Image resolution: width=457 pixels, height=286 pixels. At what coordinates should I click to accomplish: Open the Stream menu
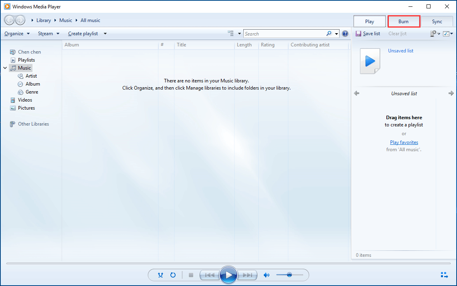(45, 33)
